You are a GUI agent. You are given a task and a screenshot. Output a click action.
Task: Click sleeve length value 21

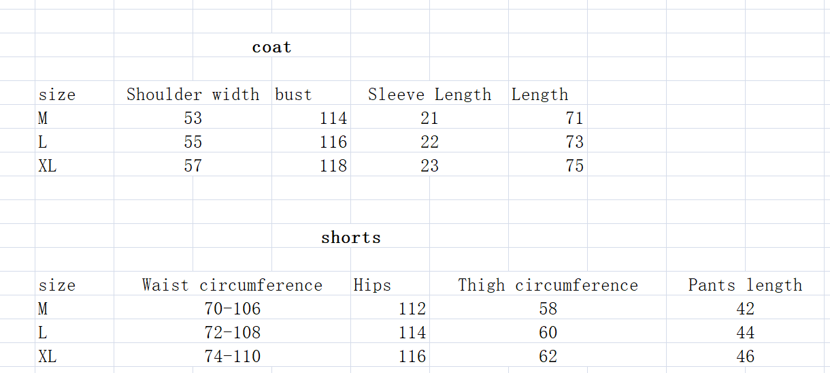click(x=429, y=118)
